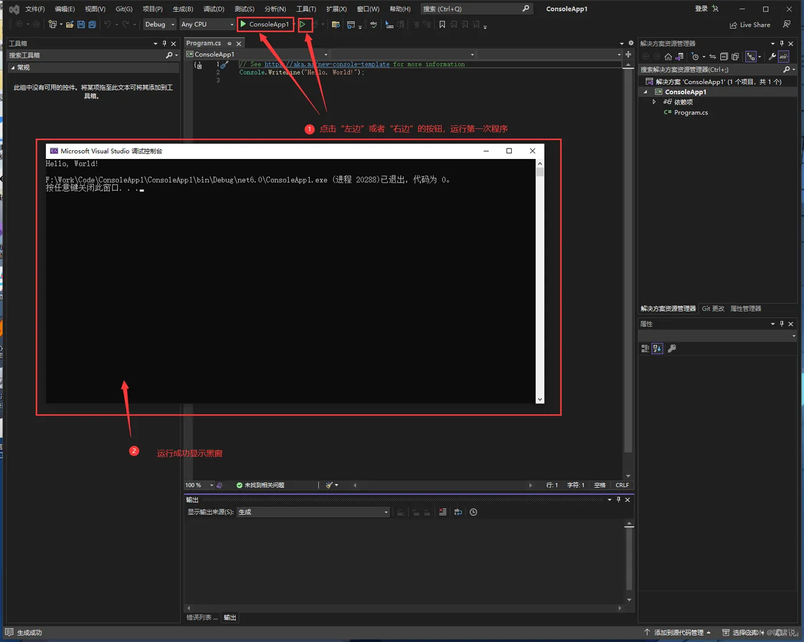This screenshot has width=804, height=642.
Task: Open the Git(G) menu
Action: point(124,9)
